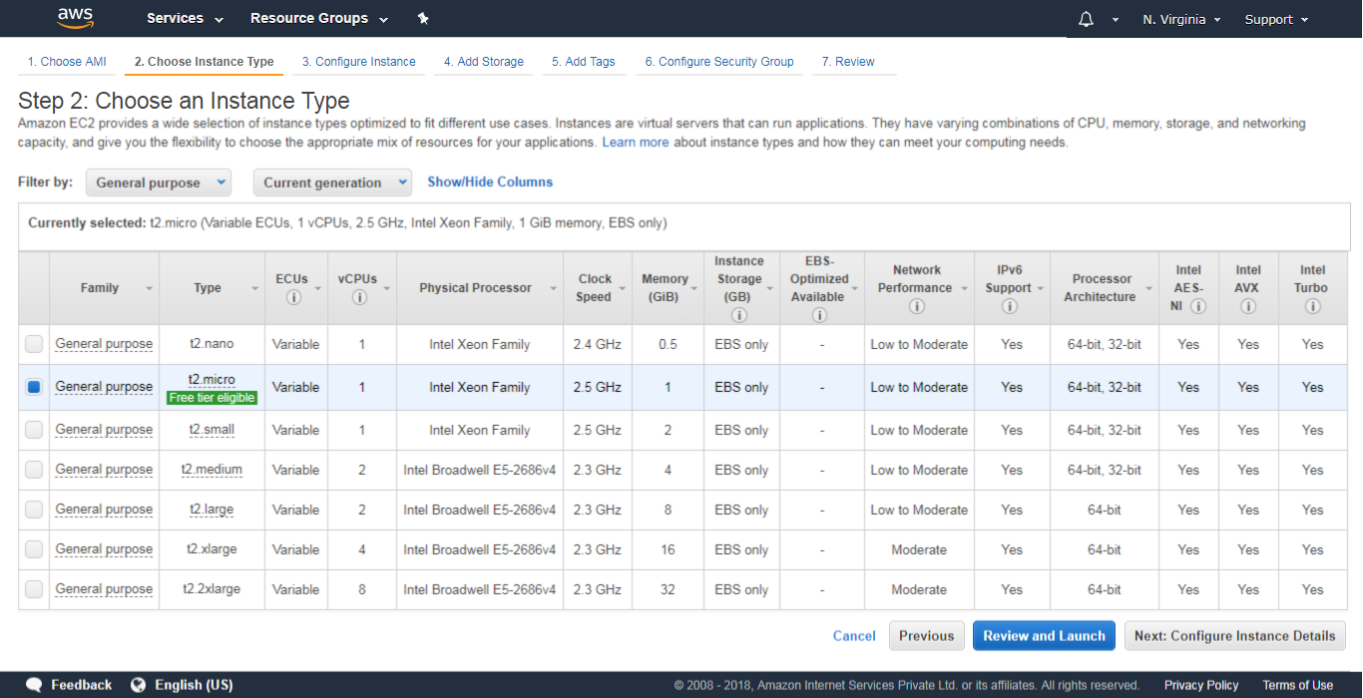Select the t2.small instance checkbox

[x=34, y=430]
